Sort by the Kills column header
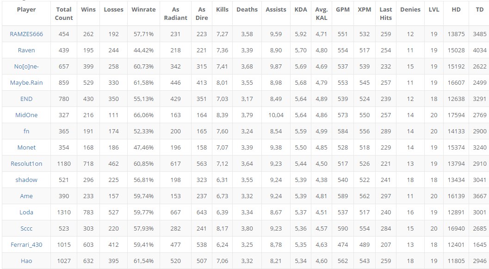The image size is (489, 269). pyautogui.click(x=222, y=9)
